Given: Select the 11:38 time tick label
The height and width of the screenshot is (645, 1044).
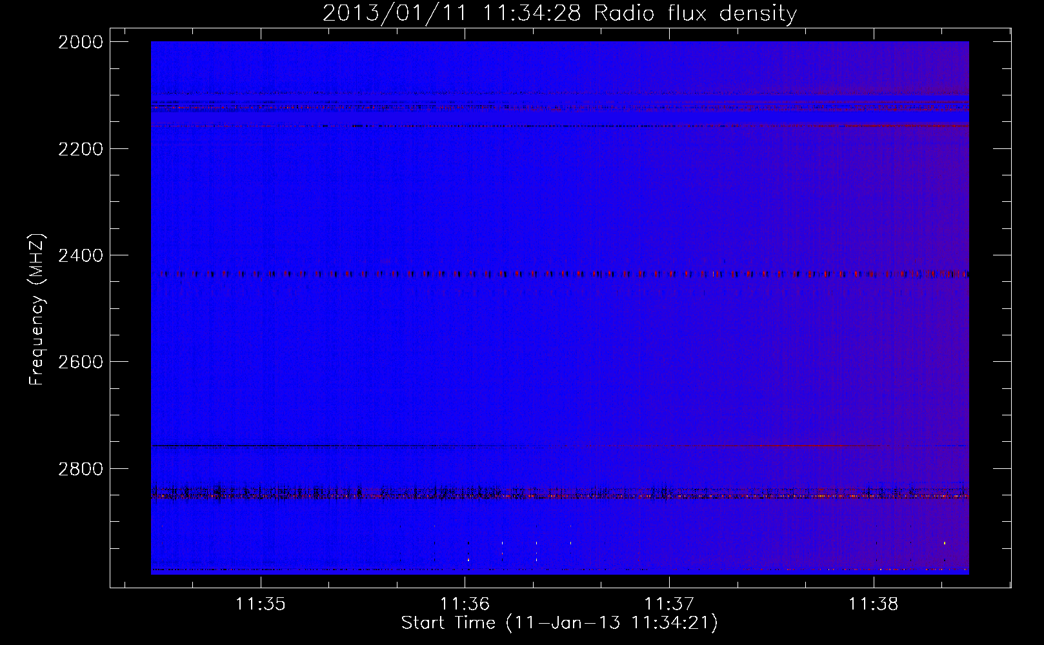Looking at the screenshot, I should (x=873, y=604).
